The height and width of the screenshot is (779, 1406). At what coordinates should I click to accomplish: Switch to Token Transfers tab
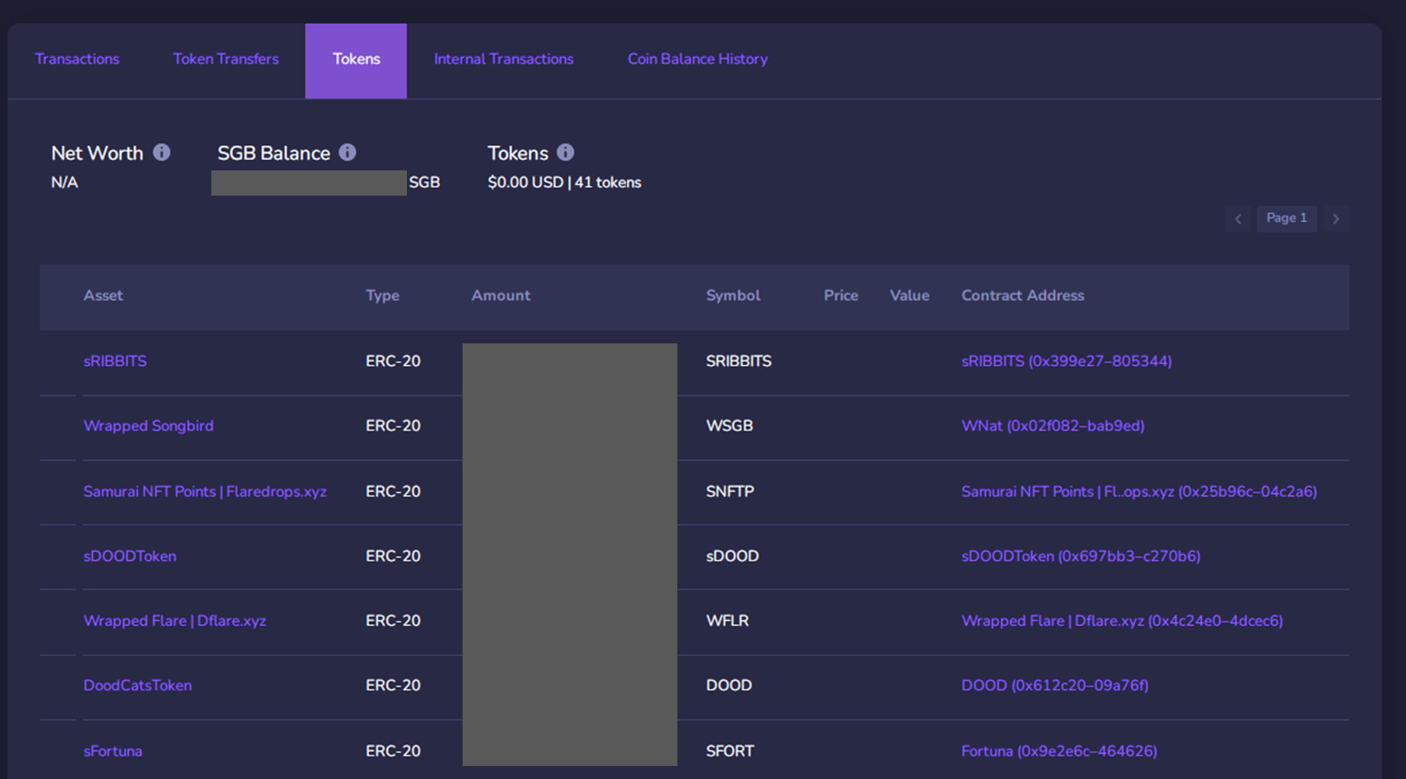(226, 59)
